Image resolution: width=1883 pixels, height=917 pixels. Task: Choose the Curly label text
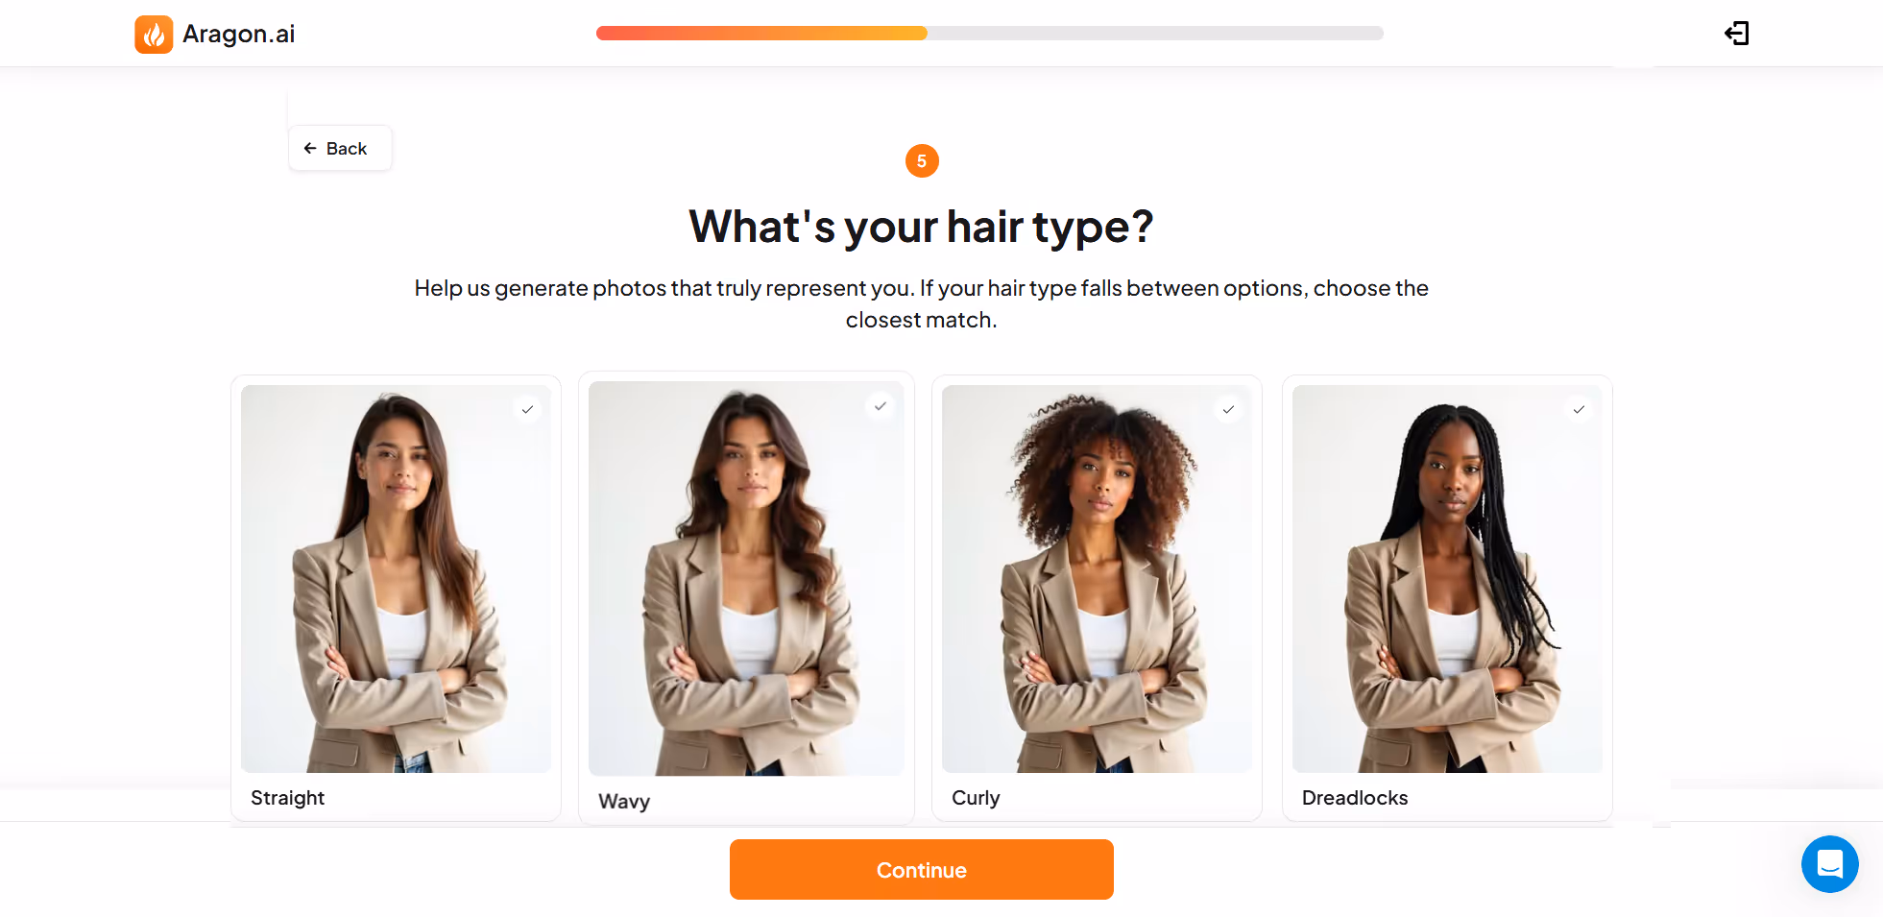coord(976,798)
